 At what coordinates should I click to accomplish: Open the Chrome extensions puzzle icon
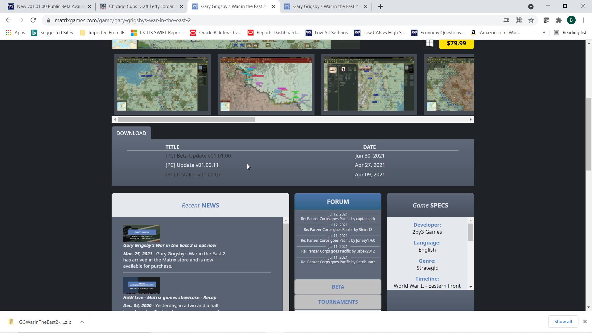pos(559,20)
